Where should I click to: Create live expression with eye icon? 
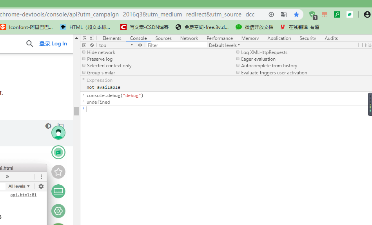tap(140, 45)
